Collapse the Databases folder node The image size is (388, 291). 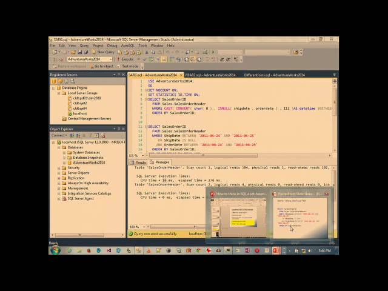59,148
